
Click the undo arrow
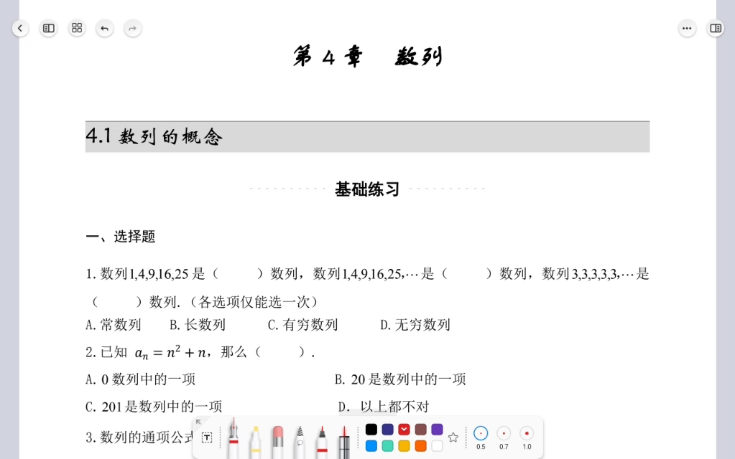click(x=105, y=28)
